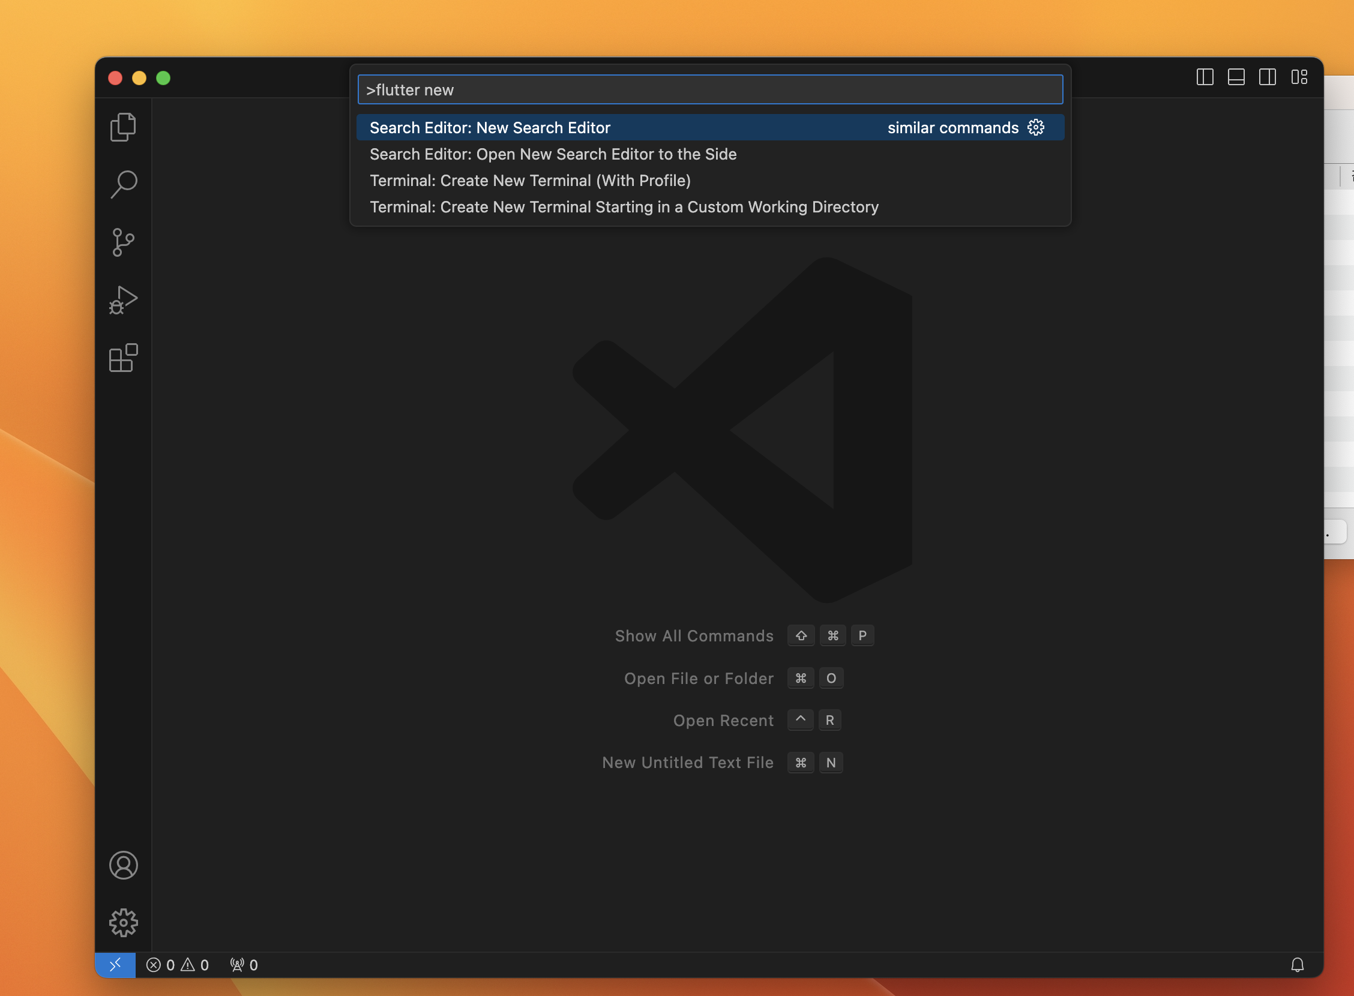Viewport: 1354px width, 996px height.
Task: Open the Customize Layout control
Action: click(1299, 77)
